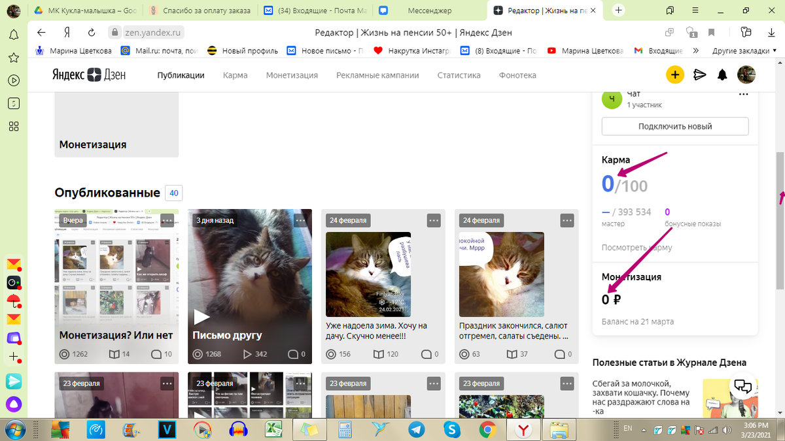Open options on Монетизация? Или нет card
785x441 pixels.
167,220
